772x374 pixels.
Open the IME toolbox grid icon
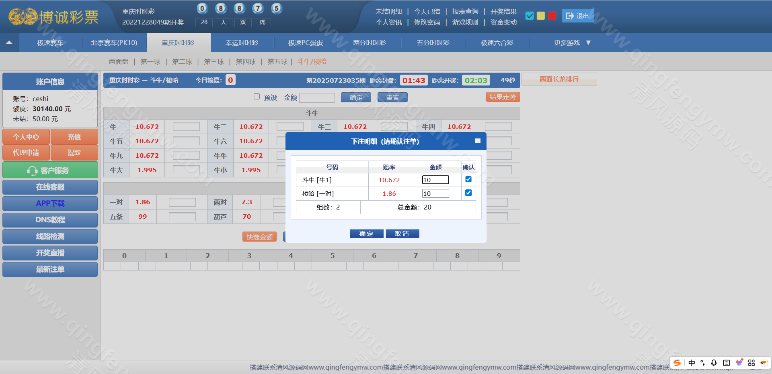(751, 363)
